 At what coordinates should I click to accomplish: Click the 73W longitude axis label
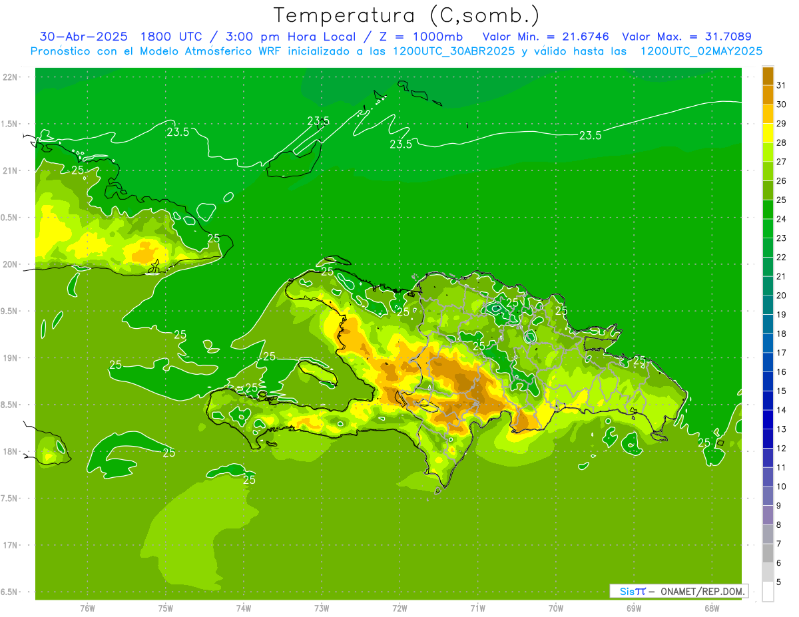322,608
